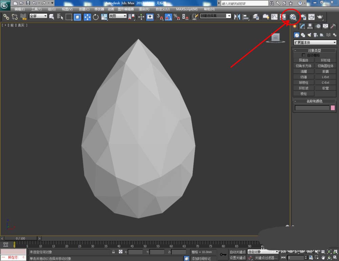Screen dimensions: 339x261
Task: Select the Rotate tool
Action: click(96, 17)
